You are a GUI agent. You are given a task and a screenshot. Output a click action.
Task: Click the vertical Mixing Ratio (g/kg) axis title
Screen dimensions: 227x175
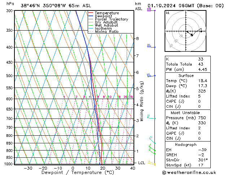(x=141, y=101)
